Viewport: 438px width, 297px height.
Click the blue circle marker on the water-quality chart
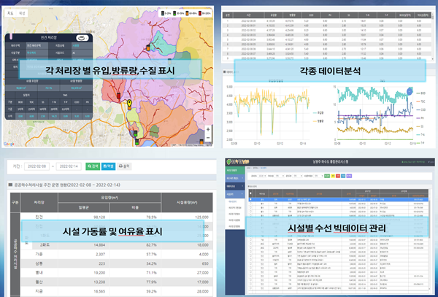click(410, 91)
